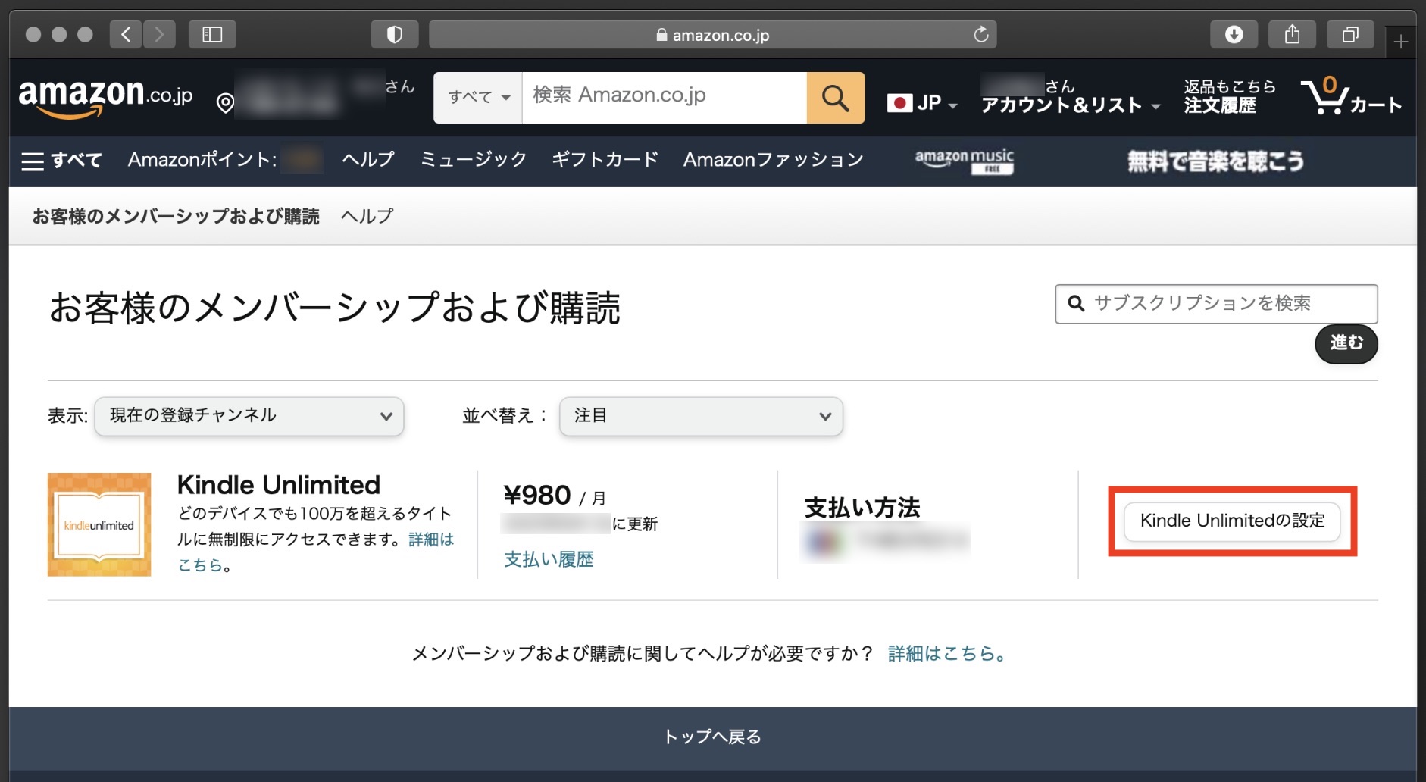Image resolution: width=1426 pixels, height=782 pixels.
Task: Open the すべて search category dropdown
Action: (478, 98)
